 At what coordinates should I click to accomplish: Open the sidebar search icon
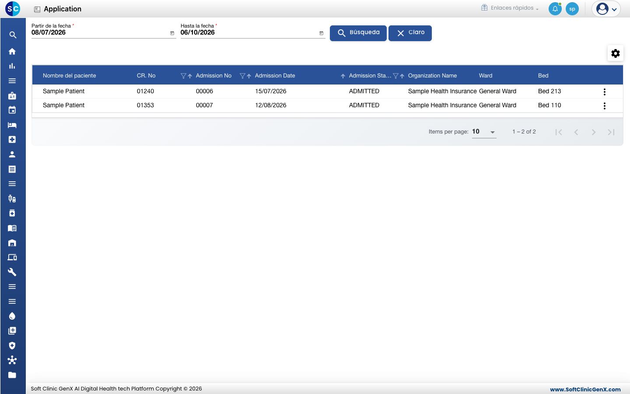pos(13,35)
